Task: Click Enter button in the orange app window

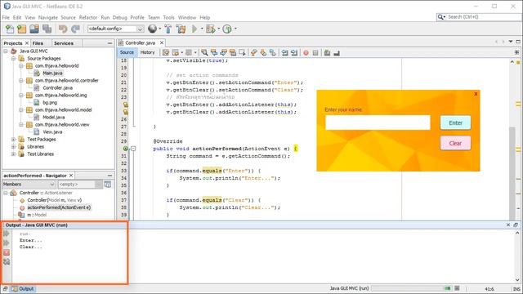Action: (x=455, y=123)
